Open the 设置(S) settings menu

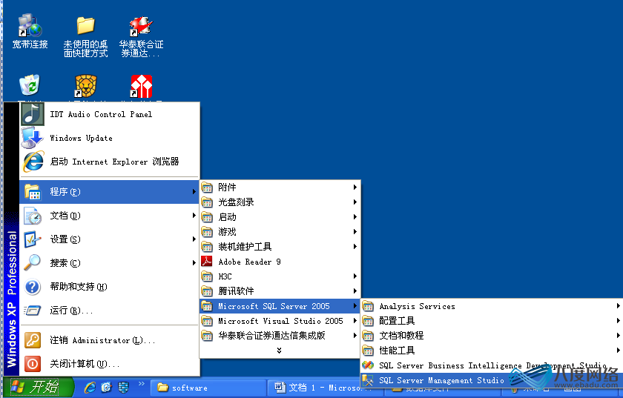tap(110, 239)
